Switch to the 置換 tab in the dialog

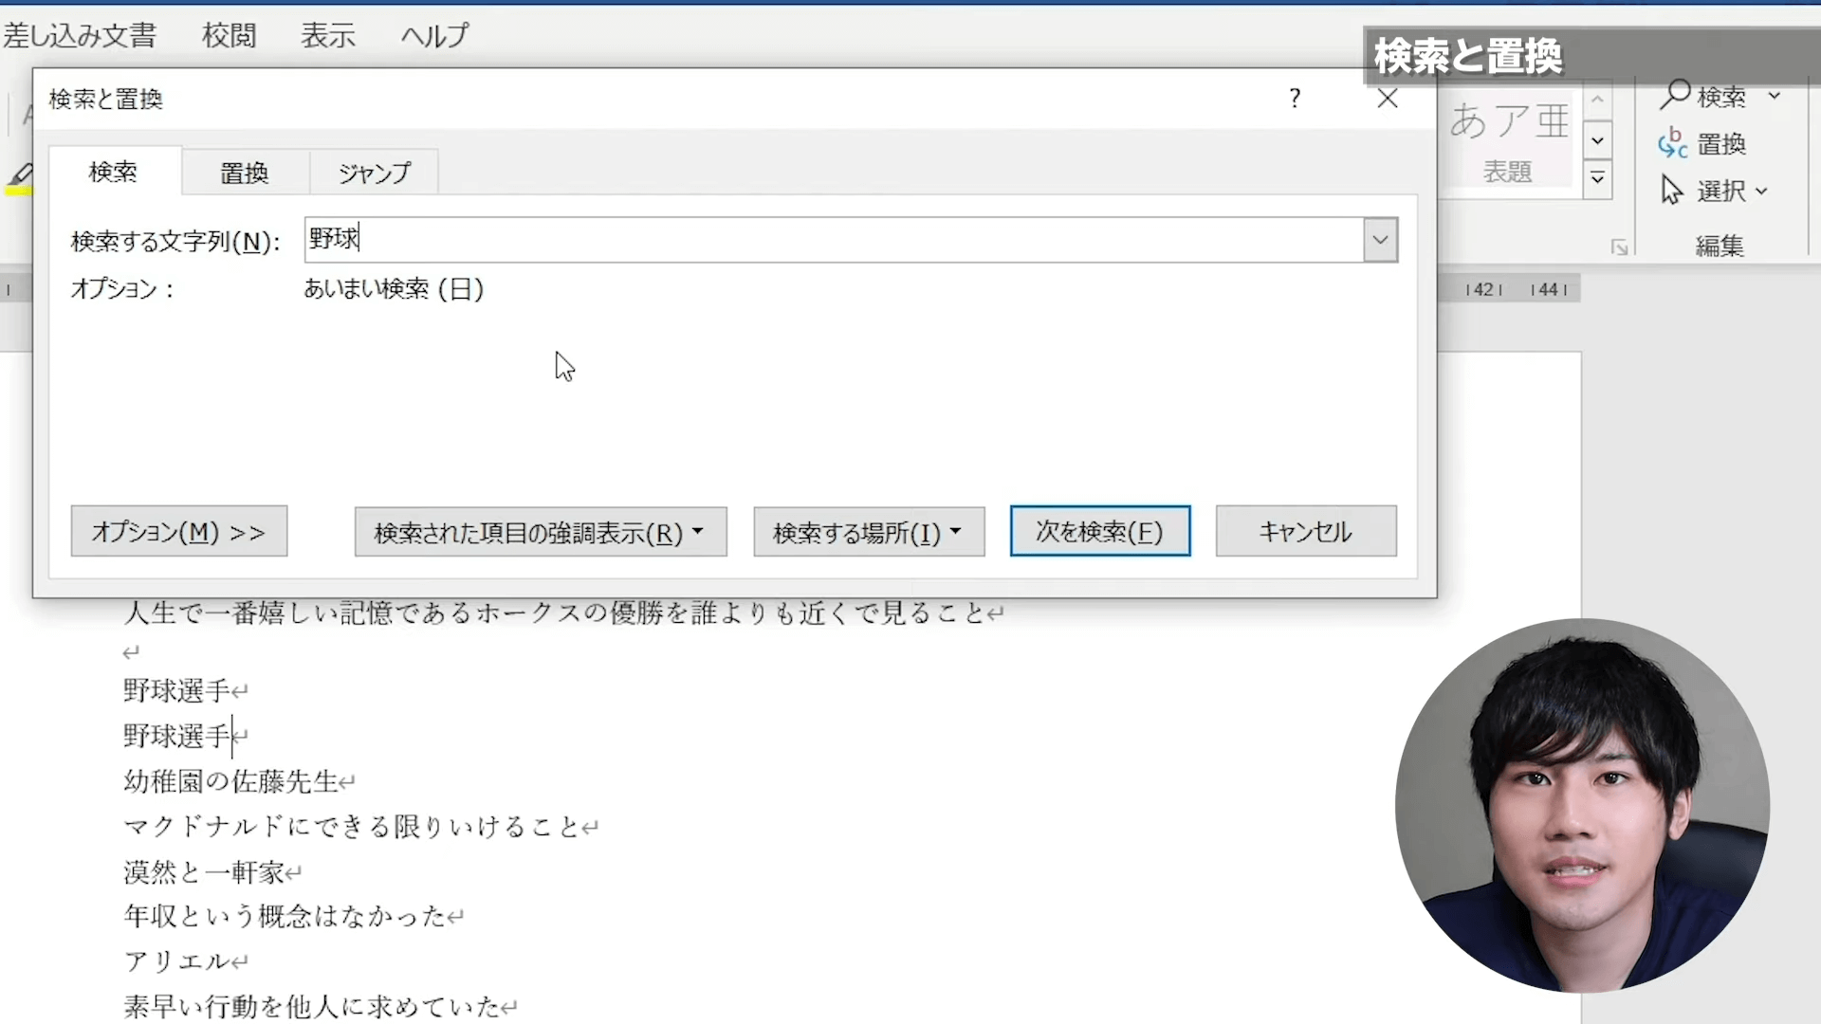point(243,172)
